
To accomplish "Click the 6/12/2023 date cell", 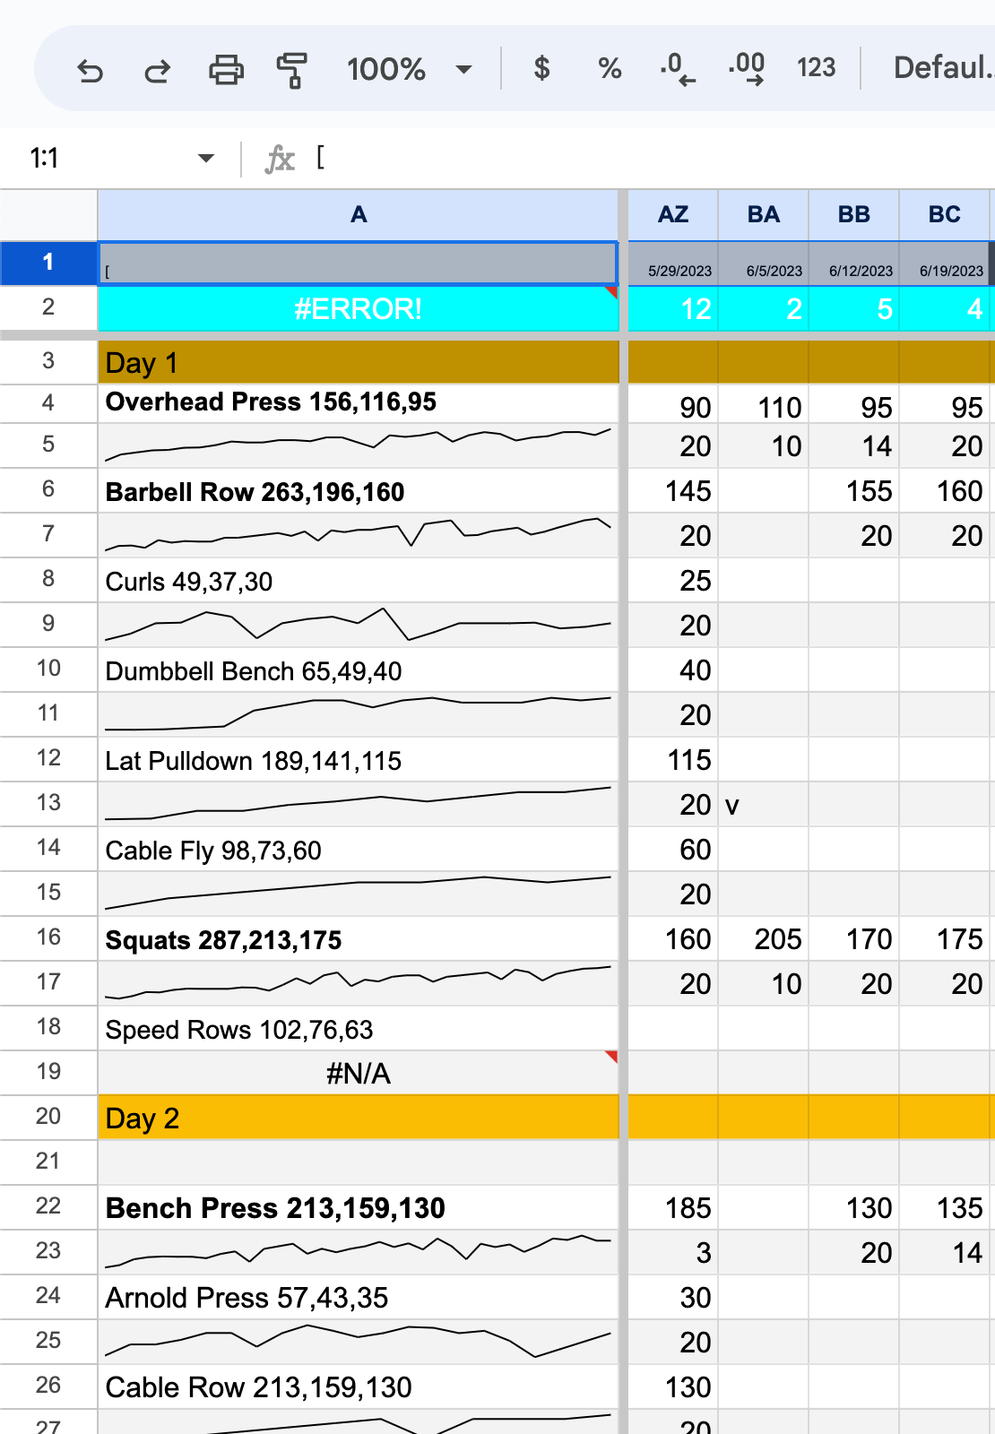I will 854,263.
